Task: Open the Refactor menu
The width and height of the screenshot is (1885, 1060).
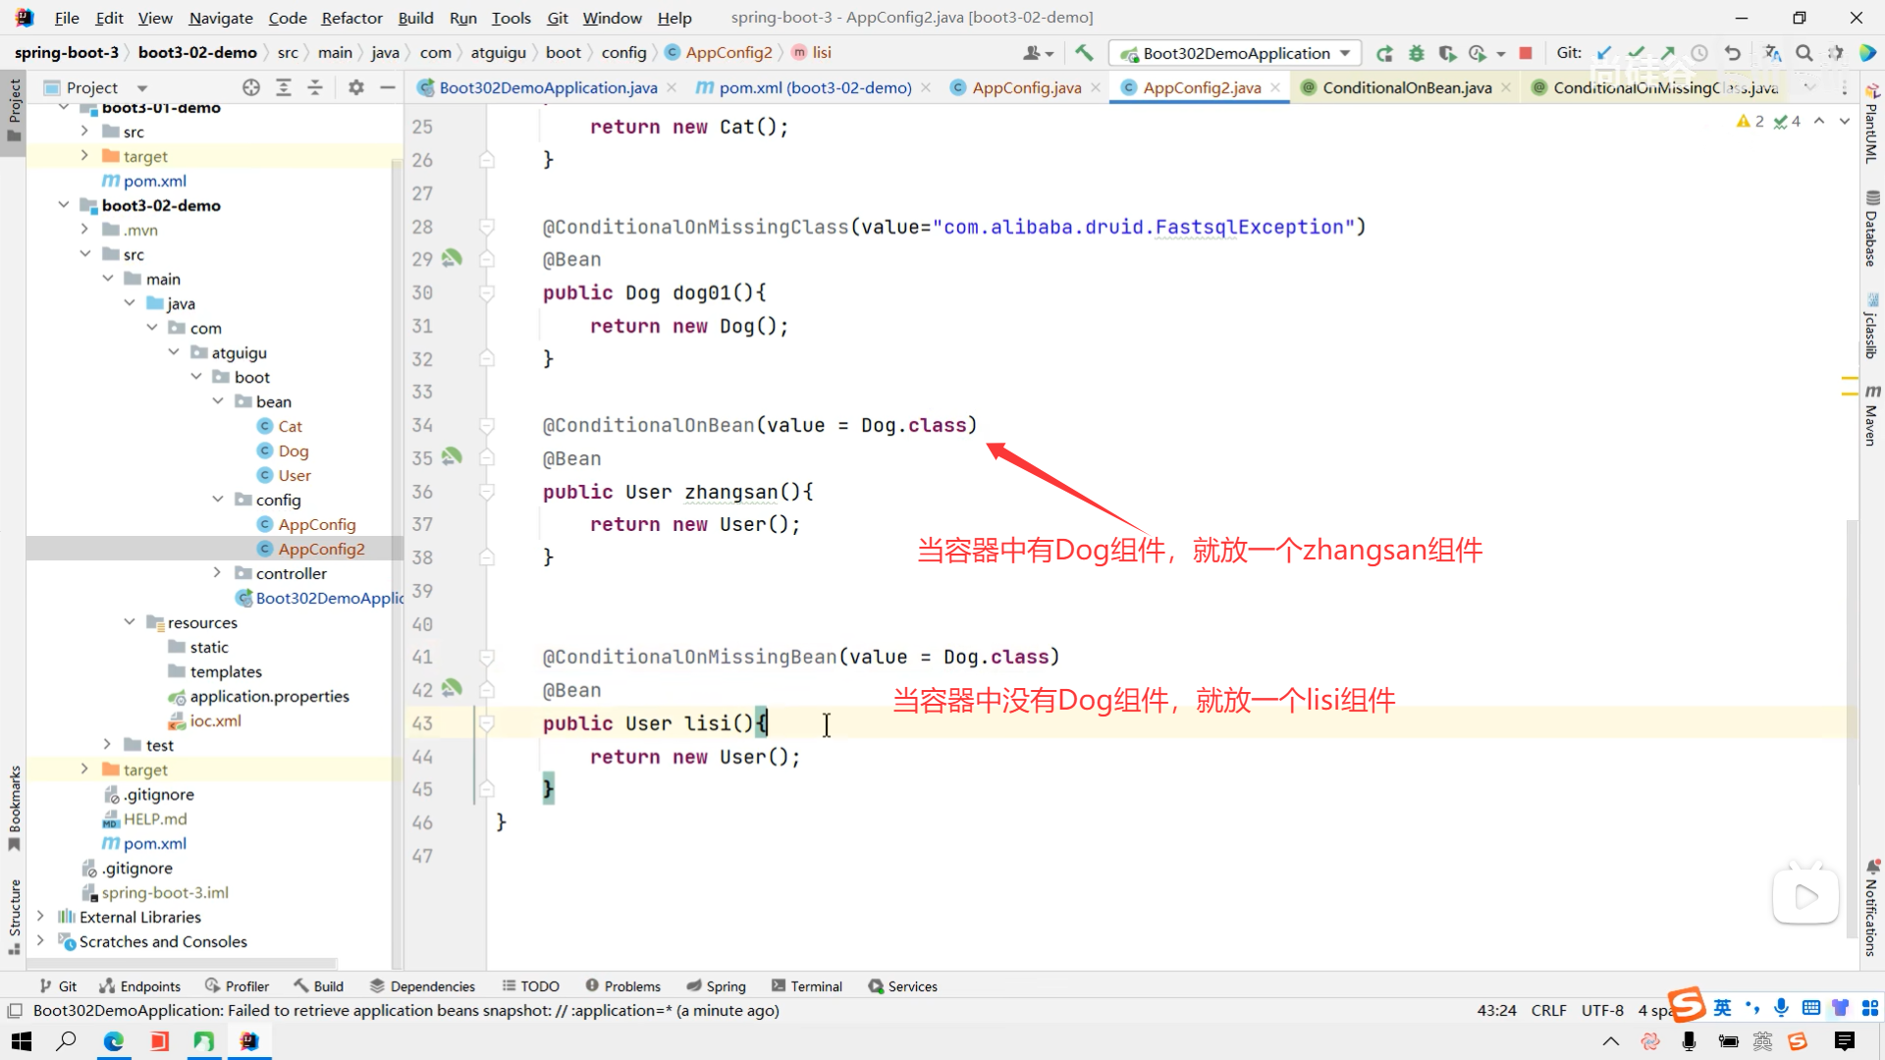Action: pyautogui.click(x=351, y=18)
